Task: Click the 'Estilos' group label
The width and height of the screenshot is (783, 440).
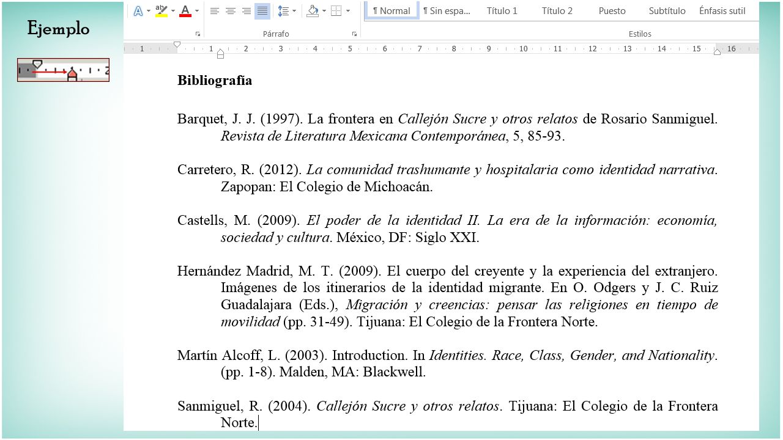Action: click(640, 34)
